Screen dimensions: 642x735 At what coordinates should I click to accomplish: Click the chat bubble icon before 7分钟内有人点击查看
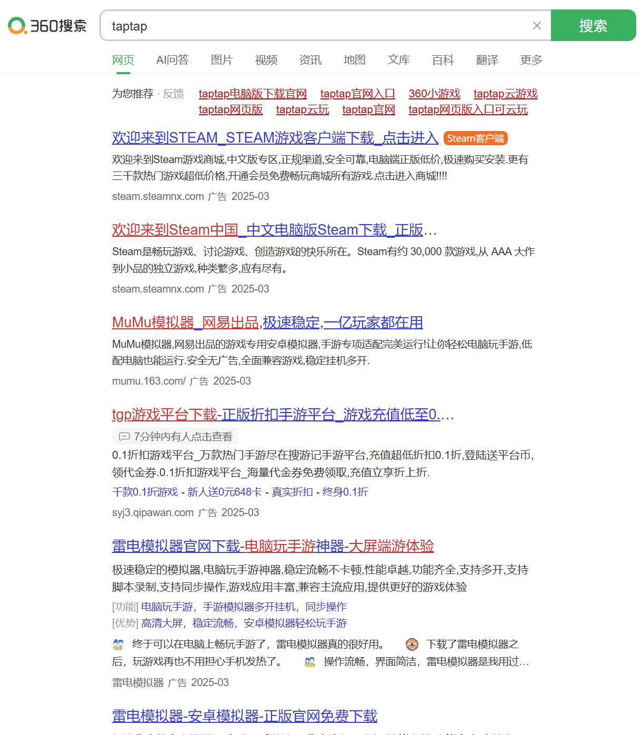tap(124, 436)
